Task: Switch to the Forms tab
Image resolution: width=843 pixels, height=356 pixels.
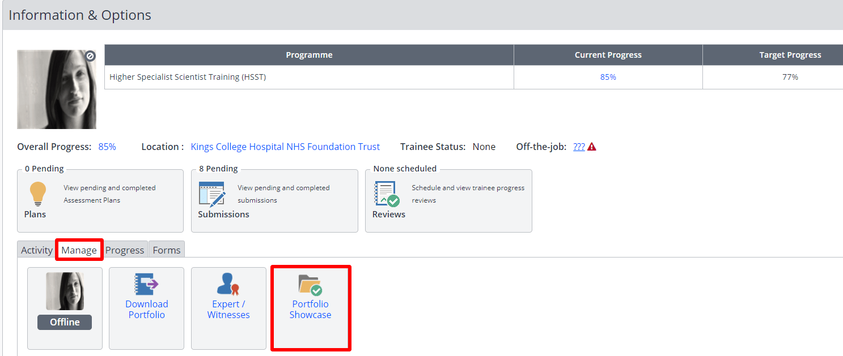Action: (167, 250)
